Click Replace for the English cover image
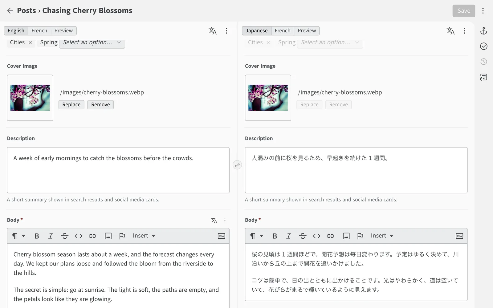The height and width of the screenshot is (308, 493). tap(71, 105)
